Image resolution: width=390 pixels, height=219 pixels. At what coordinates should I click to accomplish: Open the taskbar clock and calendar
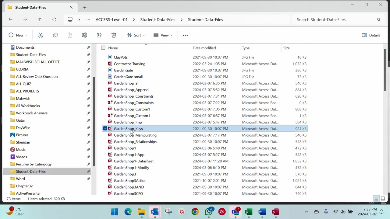tap(367, 212)
